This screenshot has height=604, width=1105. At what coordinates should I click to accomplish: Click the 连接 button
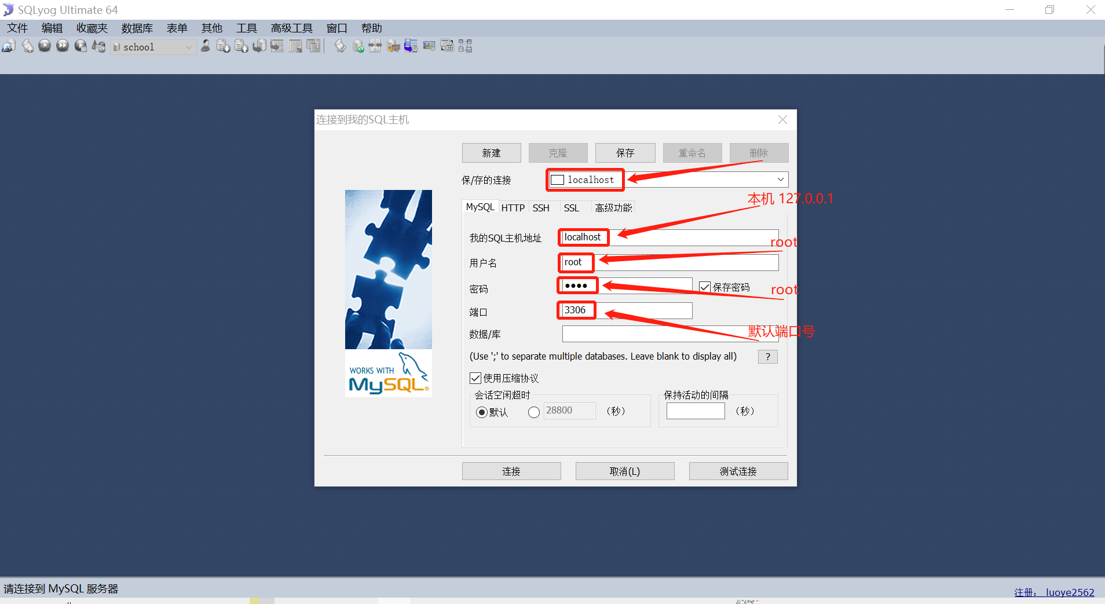pos(511,471)
